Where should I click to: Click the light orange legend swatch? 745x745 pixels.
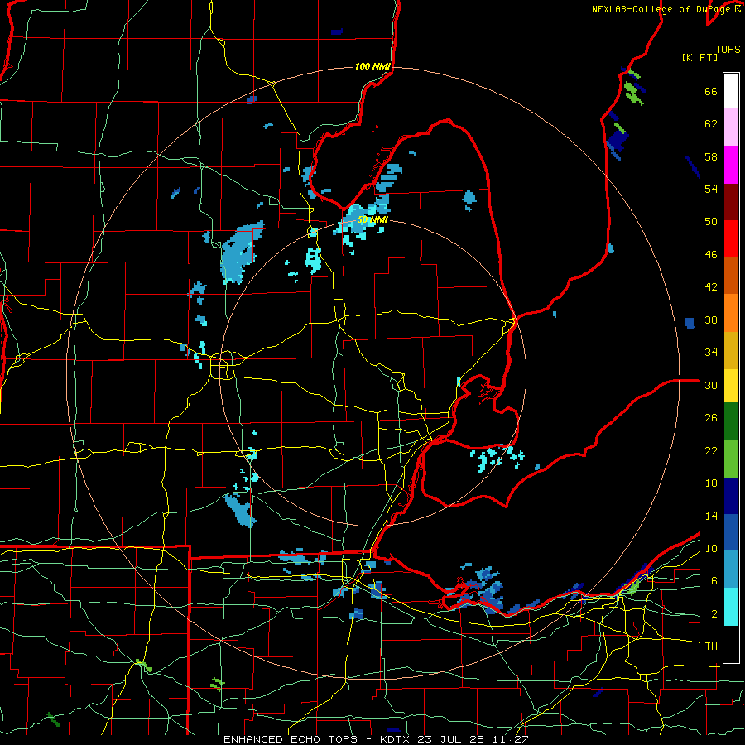click(731, 313)
